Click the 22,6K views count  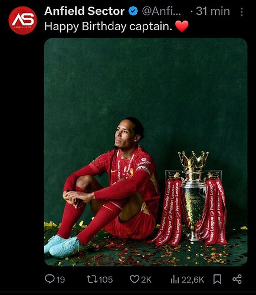[193, 280]
